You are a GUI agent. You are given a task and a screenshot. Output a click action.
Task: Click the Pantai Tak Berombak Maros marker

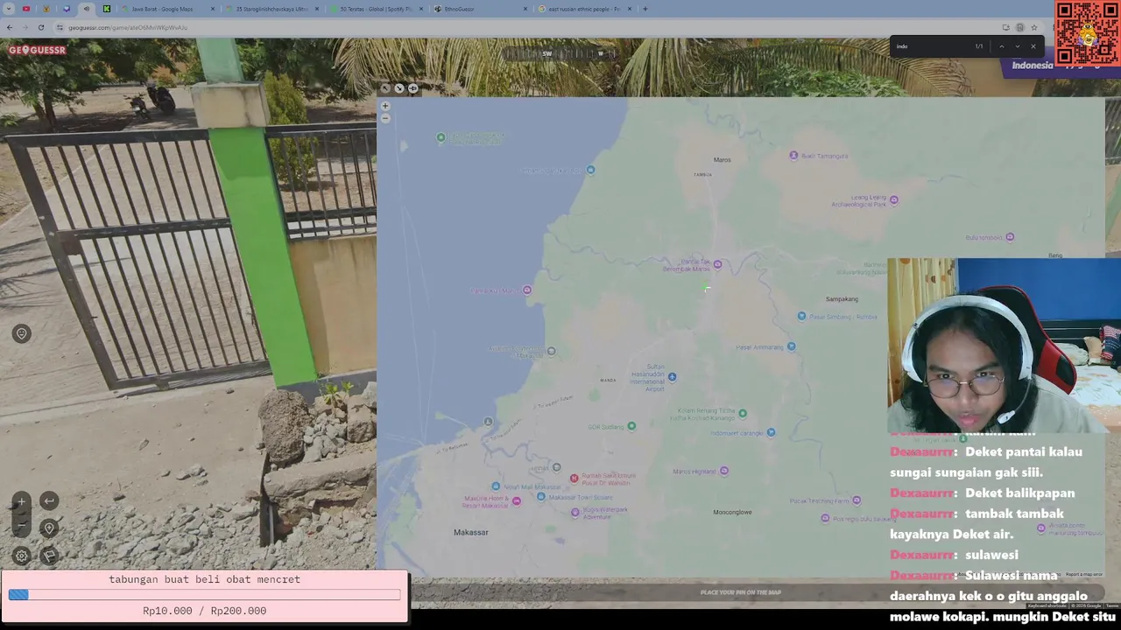pyautogui.click(x=717, y=264)
